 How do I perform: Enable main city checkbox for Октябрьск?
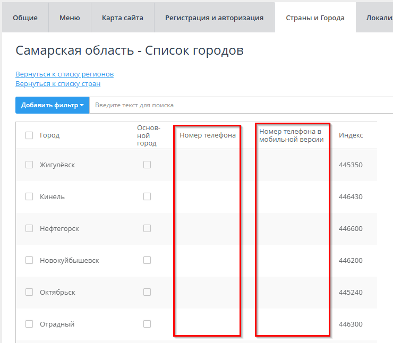tap(147, 292)
